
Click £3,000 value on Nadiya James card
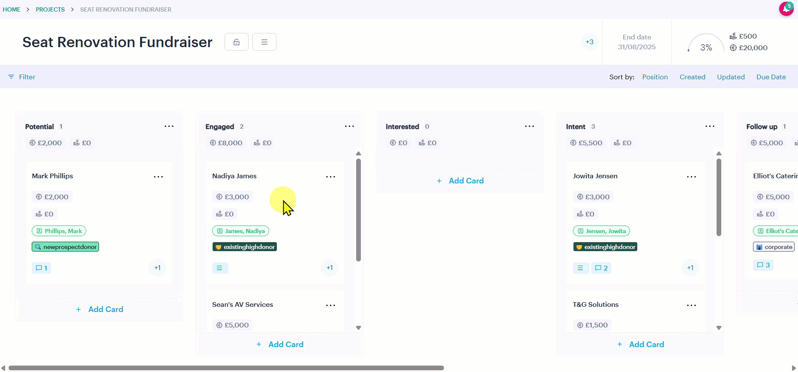click(232, 197)
